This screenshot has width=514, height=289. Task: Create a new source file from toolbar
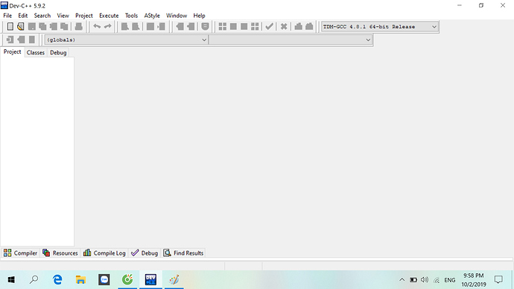pyautogui.click(x=10, y=27)
